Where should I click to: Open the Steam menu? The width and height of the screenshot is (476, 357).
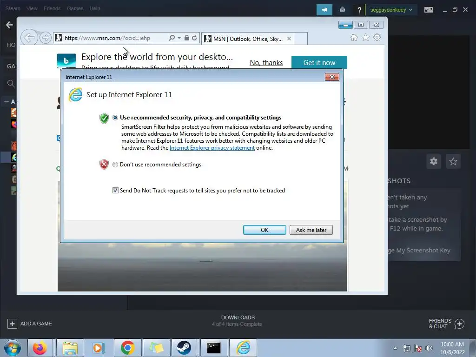[13, 8]
